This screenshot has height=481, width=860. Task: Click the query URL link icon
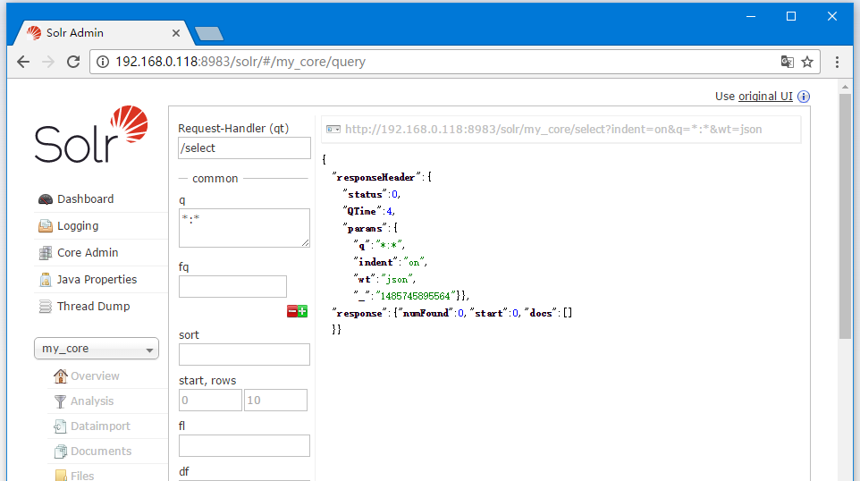[x=333, y=130]
